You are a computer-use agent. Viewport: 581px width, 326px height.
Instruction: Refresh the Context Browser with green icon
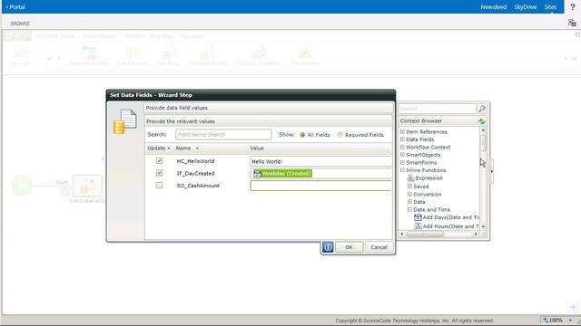pyautogui.click(x=482, y=121)
